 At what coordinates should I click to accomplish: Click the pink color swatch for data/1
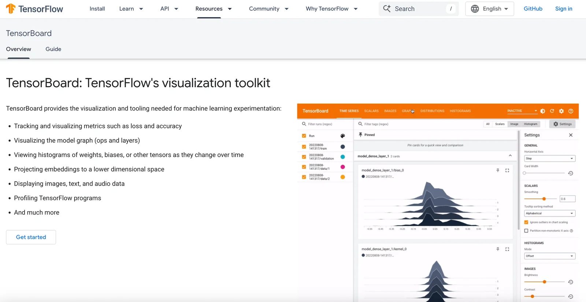point(343,167)
